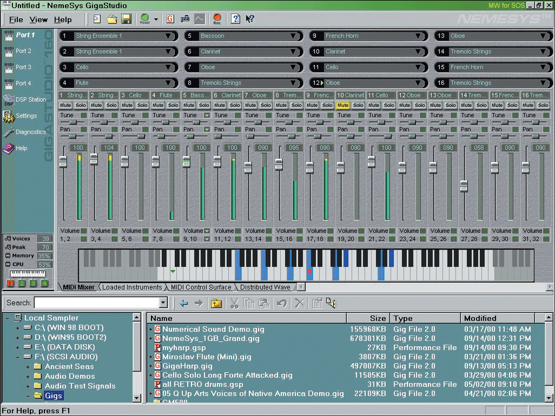Click the blue back arrow in browser

[184, 303]
